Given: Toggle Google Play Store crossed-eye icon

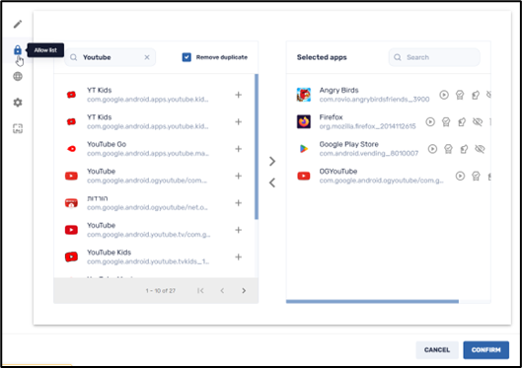Looking at the screenshot, I should point(480,149).
